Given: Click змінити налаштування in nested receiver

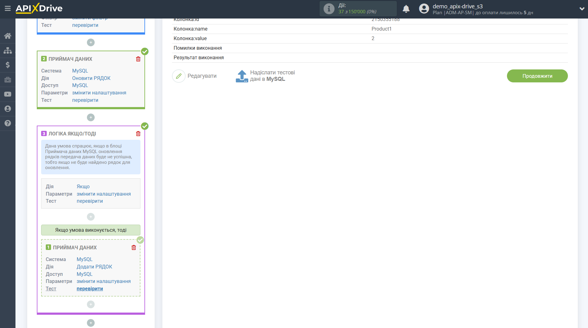Looking at the screenshot, I should pos(104,281).
